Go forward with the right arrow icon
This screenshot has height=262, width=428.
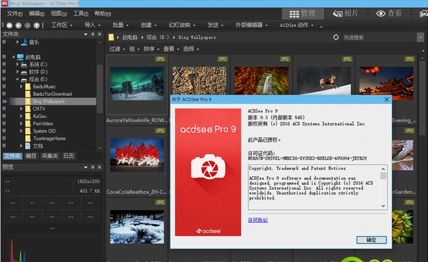click(x=27, y=25)
